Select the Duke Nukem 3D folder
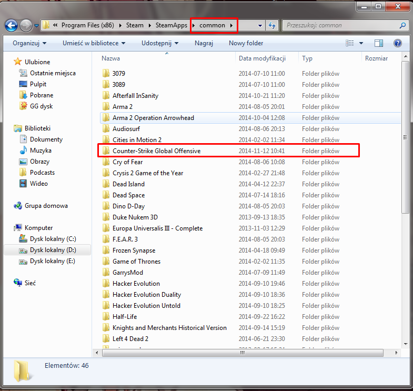413x391 pixels. pyautogui.click(x=135, y=217)
